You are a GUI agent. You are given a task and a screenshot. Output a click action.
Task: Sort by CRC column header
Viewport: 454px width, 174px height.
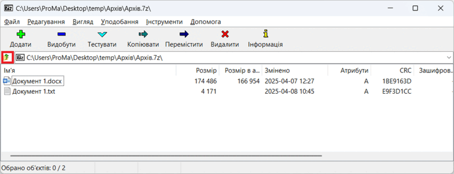[x=392, y=71]
